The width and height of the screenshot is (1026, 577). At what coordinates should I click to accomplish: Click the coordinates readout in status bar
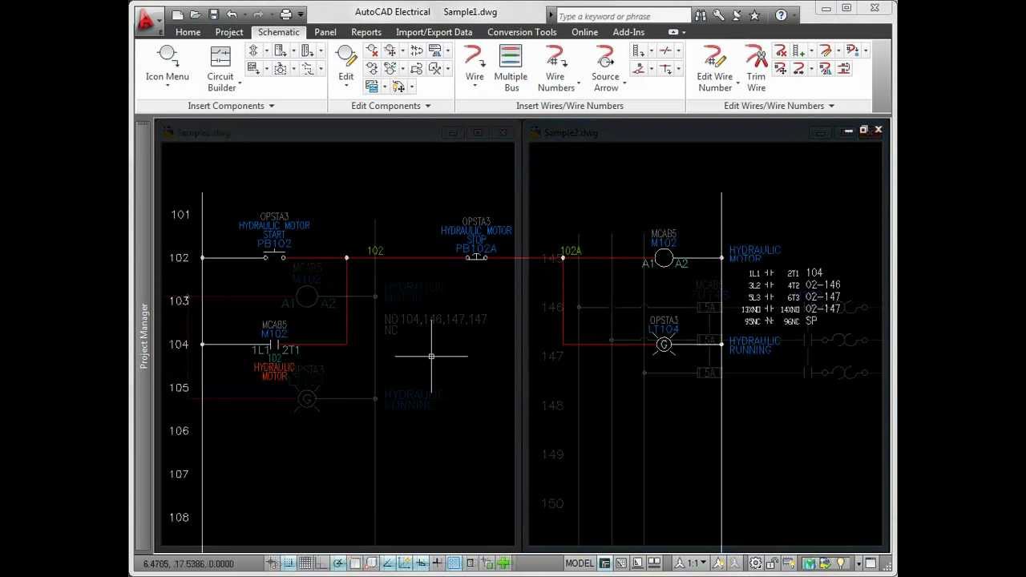click(189, 564)
